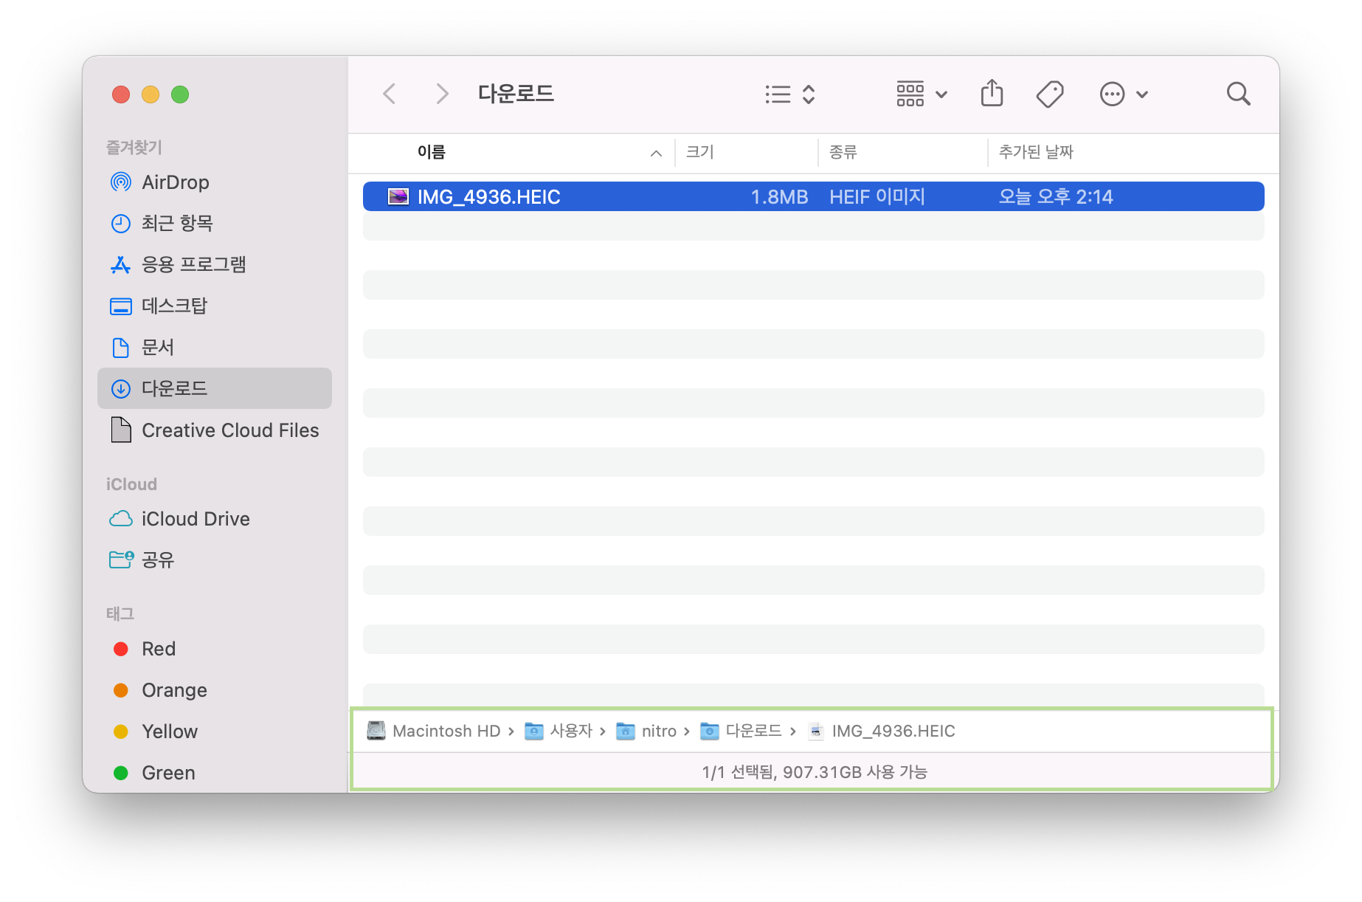Open the search magnifier
This screenshot has width=1362, height=902.
(x=1238, y=94)
